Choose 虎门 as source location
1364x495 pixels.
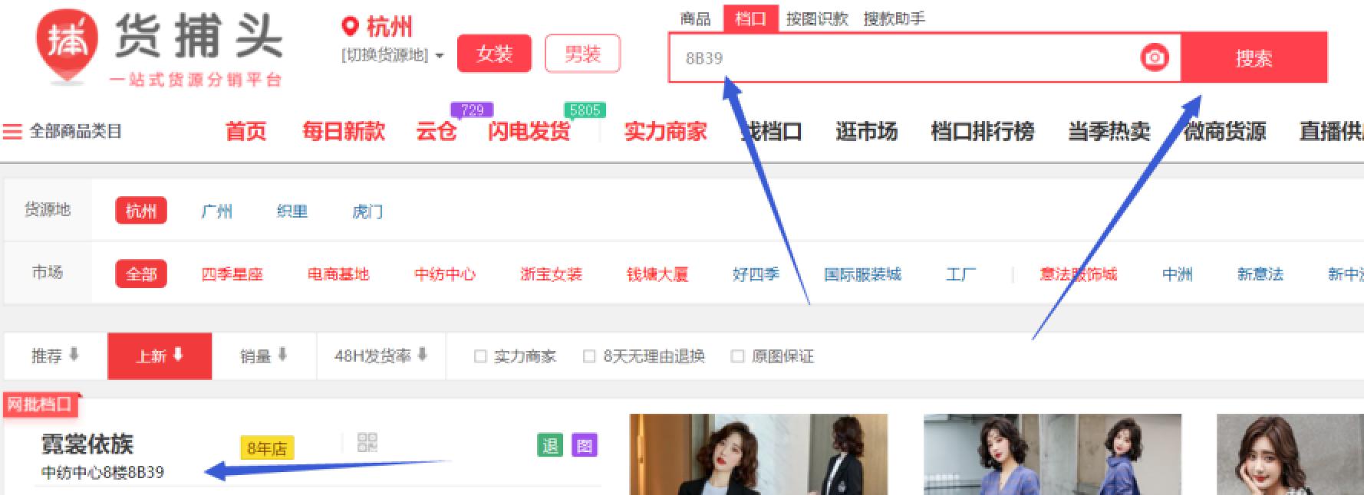367,211
